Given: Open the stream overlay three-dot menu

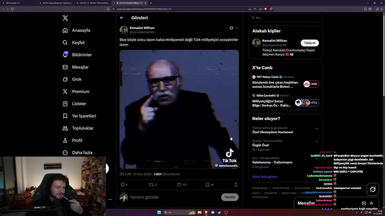Looking at the screenshot, I should tap(110, 199).
